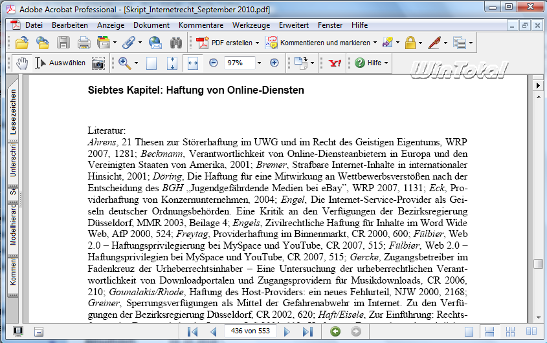Switch to continuous page layout
This screenshot has height=343, width=547.
[x=489, y=332]
